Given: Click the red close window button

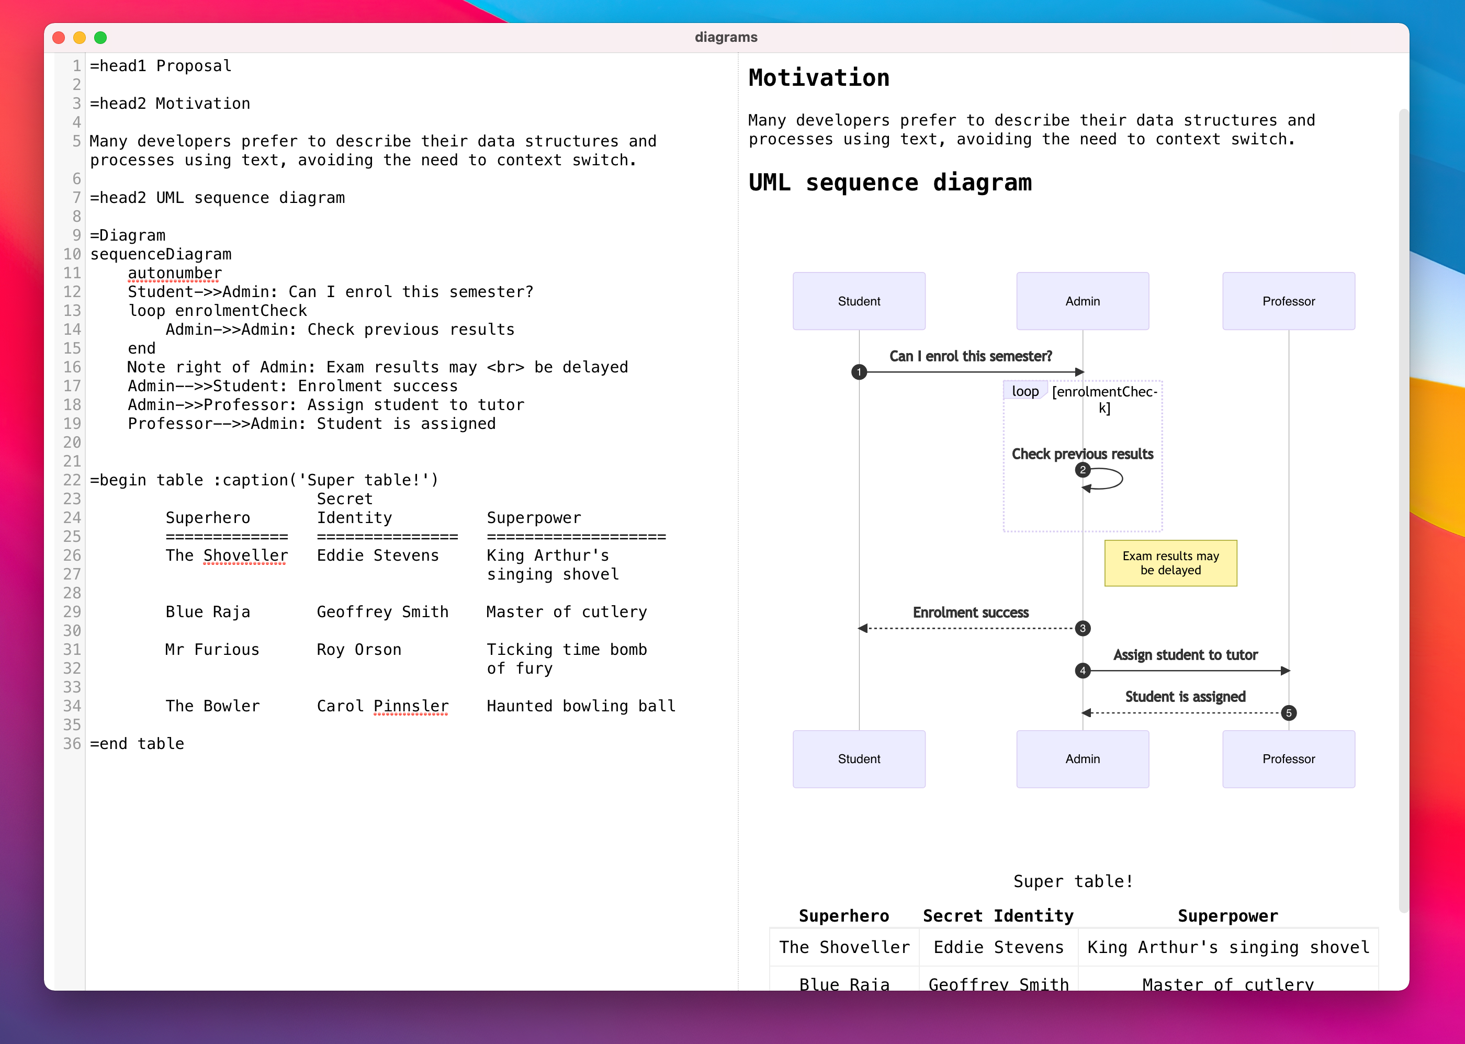Looking at the screenshot, I should click(59, 37).
